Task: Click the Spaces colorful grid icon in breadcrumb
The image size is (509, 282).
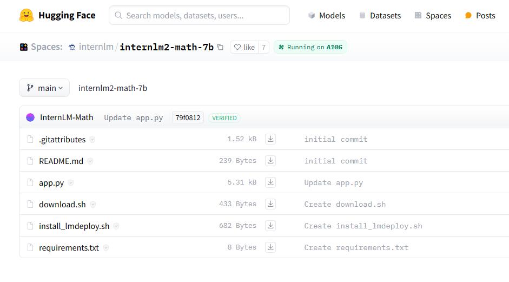Action: point(24,47)
